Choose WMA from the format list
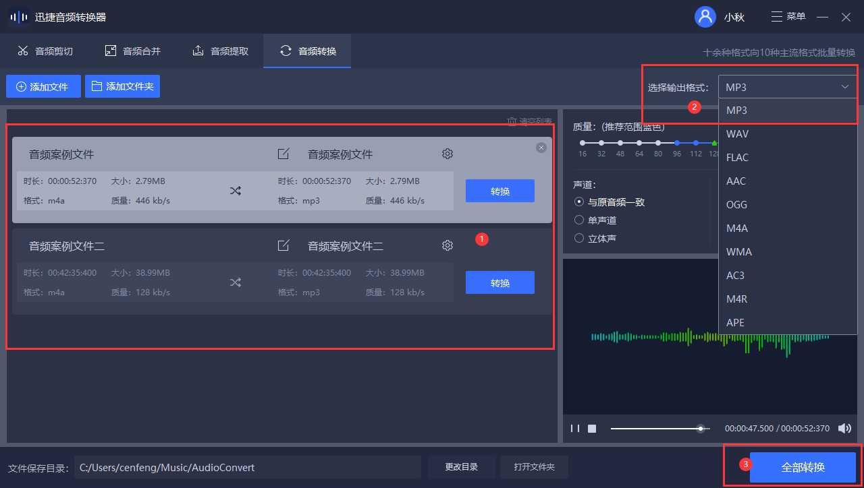Image resolution: width=864 pixels, height=488 pixels. (x=788, y=251)
